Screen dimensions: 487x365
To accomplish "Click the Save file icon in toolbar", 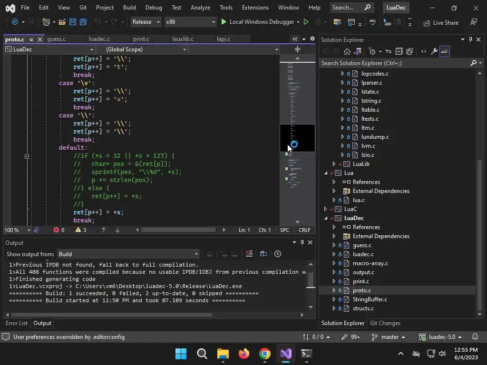I will 73,22.
